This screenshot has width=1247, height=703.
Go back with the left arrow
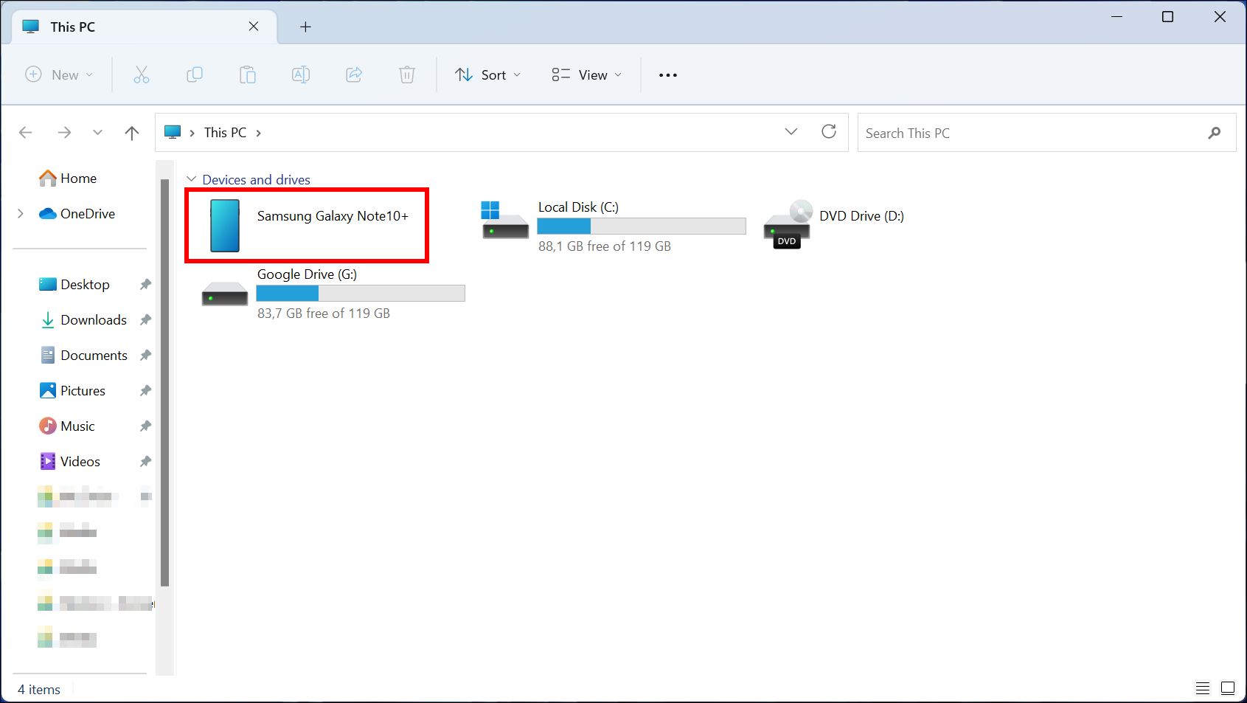point(26,133)
